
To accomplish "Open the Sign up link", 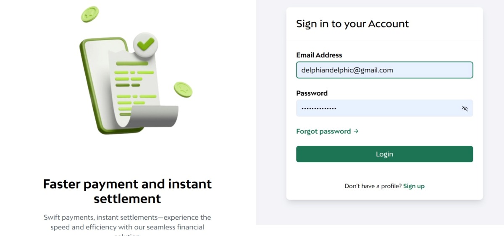I will [x=414, y=186].
